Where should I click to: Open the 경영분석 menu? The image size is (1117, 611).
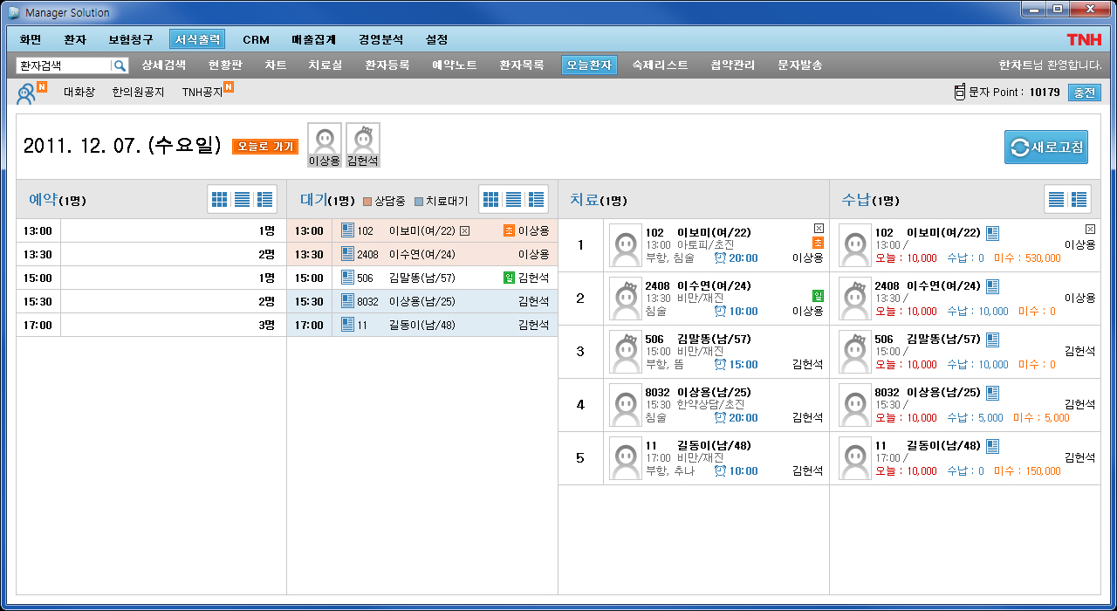click(380, 39)
